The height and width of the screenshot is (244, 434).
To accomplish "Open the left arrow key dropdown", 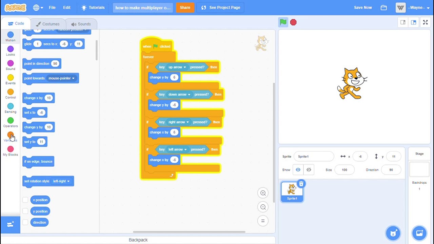I will [x=177, y=149].
